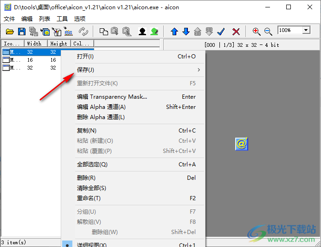Sort list by Width column header
321x247 pixels.
[36, 44]
